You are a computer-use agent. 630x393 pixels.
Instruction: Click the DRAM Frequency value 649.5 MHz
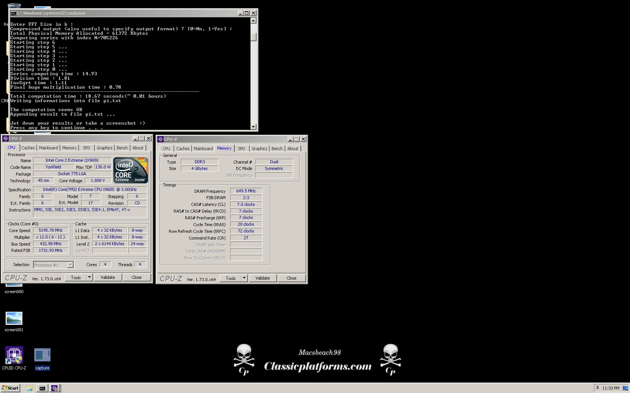[x=246, y=191]
